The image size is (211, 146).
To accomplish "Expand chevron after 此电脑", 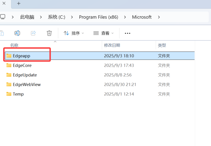I will [41, 17].
